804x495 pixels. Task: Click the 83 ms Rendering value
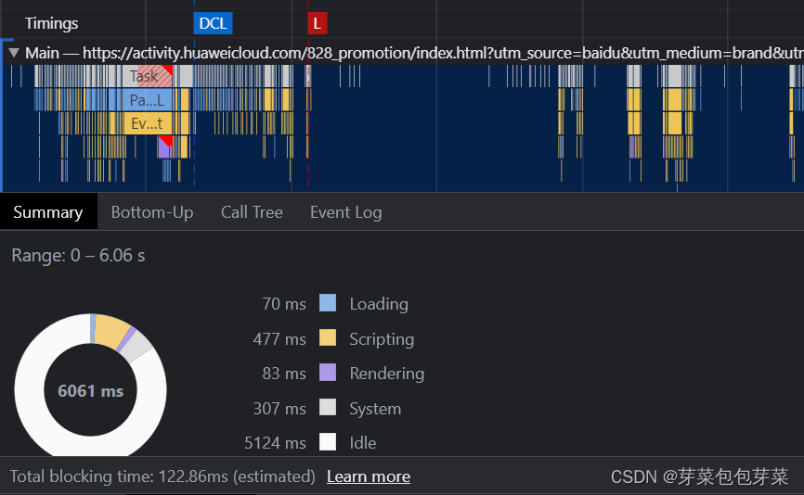284,374
